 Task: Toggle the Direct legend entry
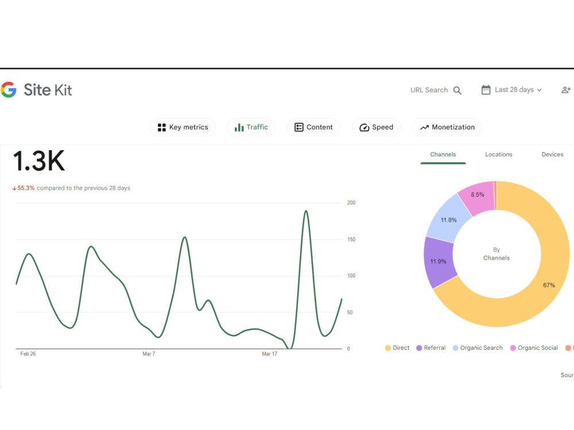point(397,348)
